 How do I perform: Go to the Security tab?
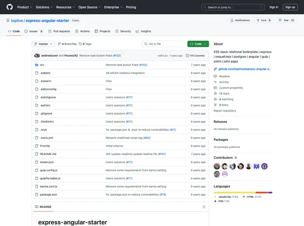123,31
